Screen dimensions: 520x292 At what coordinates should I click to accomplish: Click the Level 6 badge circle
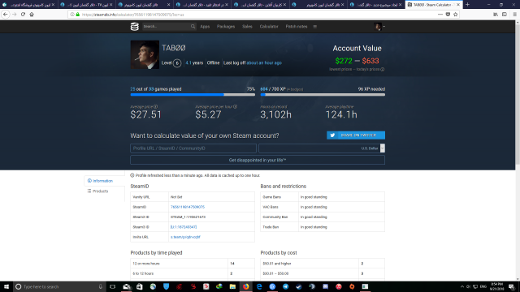177,63
